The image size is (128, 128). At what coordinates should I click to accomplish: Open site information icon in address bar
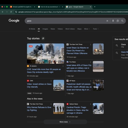16,12
